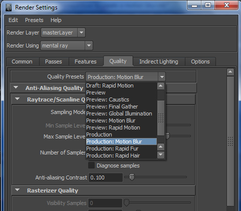Open the Presets menu
This screenshot has width=241, height=211.
point(34,20)
